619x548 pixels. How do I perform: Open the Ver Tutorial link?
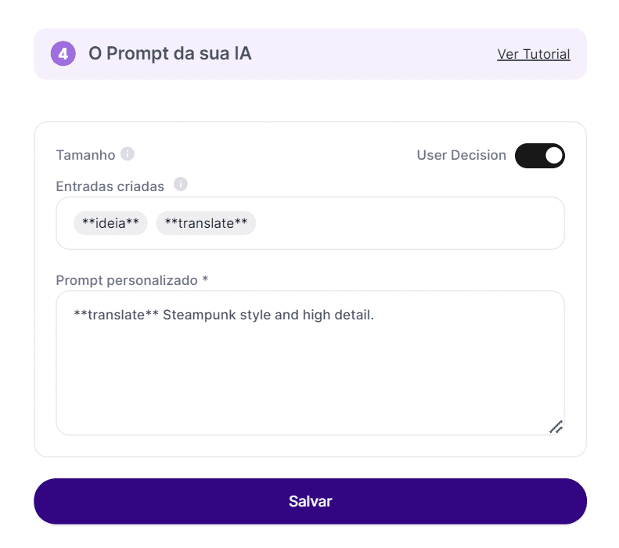coord(534,54)
